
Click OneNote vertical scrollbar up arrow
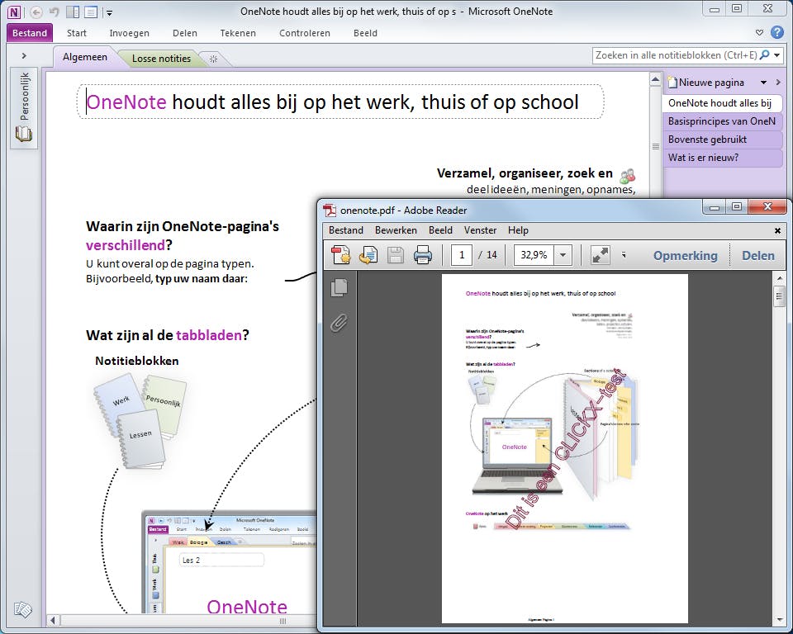coord(655,80)
